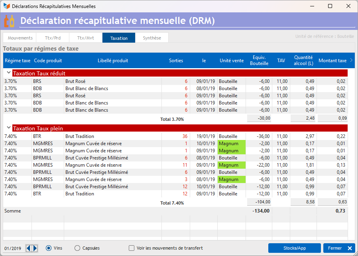Screen dimensions: 358x256
Task: Open the Synthèse tab
Action: coord(152,38)
